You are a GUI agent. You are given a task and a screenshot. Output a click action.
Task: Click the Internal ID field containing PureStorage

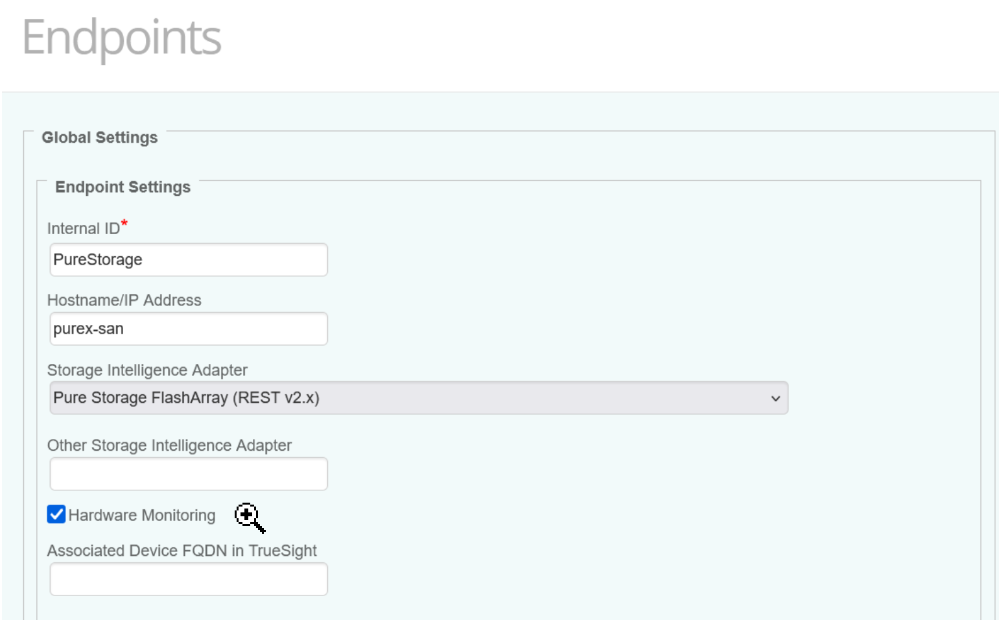(189, 259)
